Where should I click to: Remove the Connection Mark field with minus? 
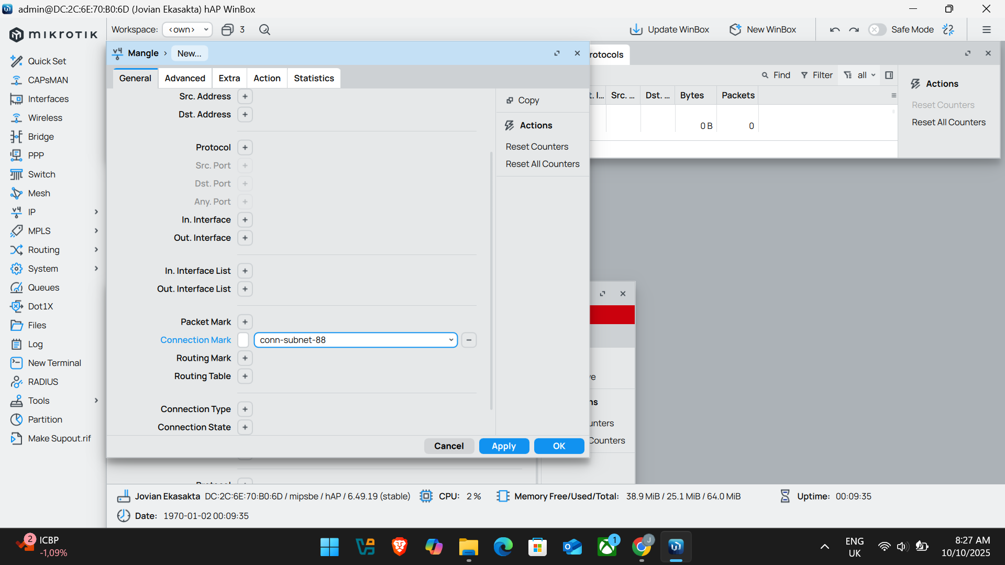point(469,340)
